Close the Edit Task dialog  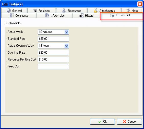click(x=140, y=4)
